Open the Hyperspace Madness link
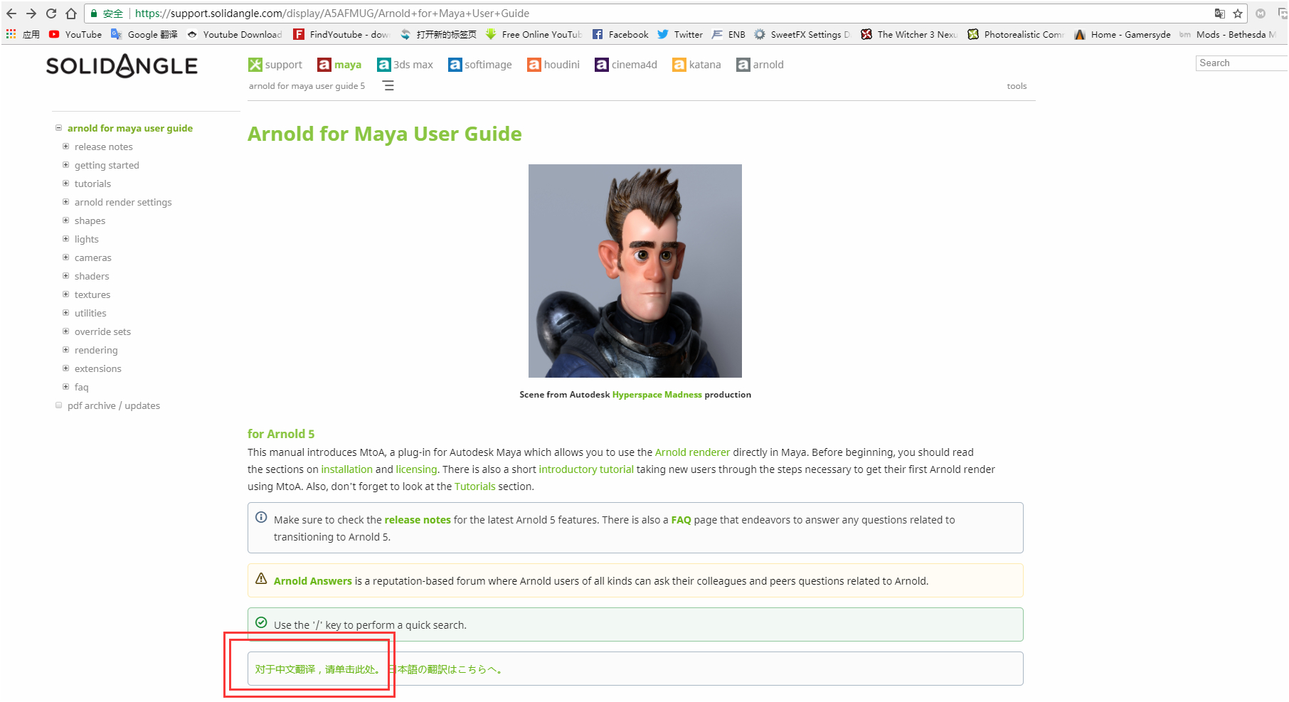The width and height of the screenshot is (1289, 702). tap(657, 395)
